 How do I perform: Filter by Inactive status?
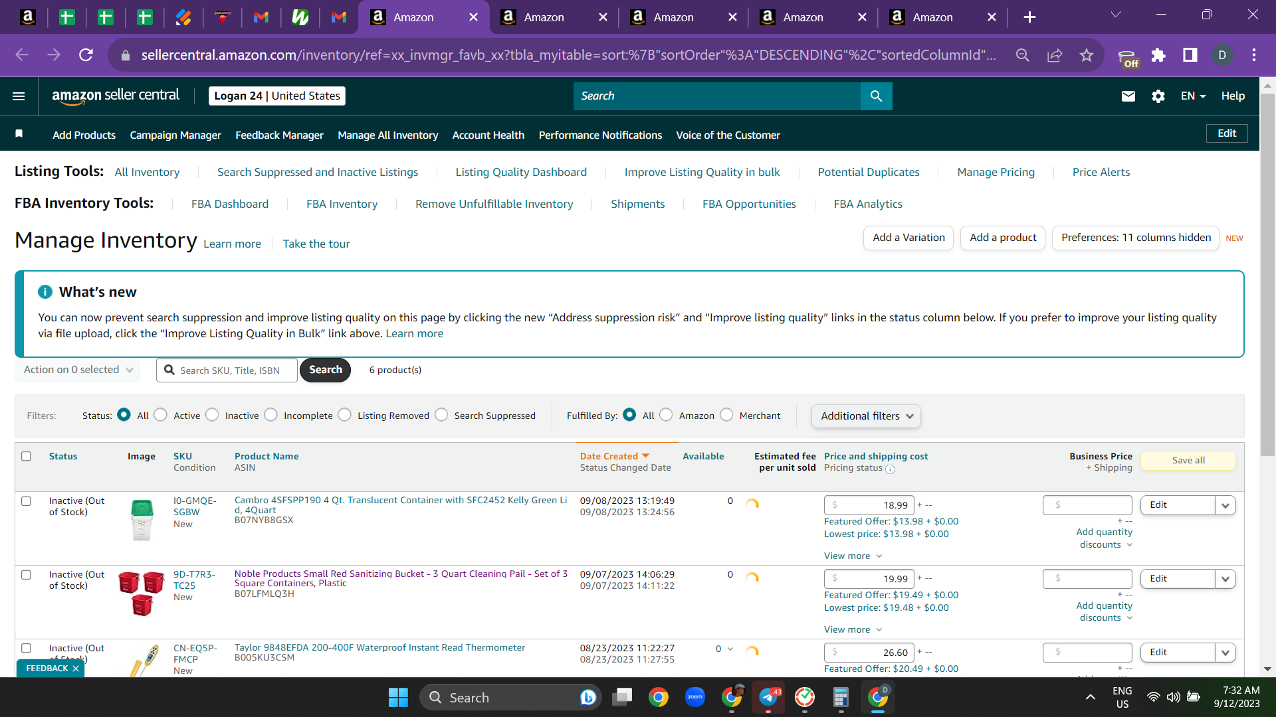click(212, 415)
